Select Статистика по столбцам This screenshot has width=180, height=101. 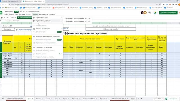pyautogui.click(x=48, y=47)
